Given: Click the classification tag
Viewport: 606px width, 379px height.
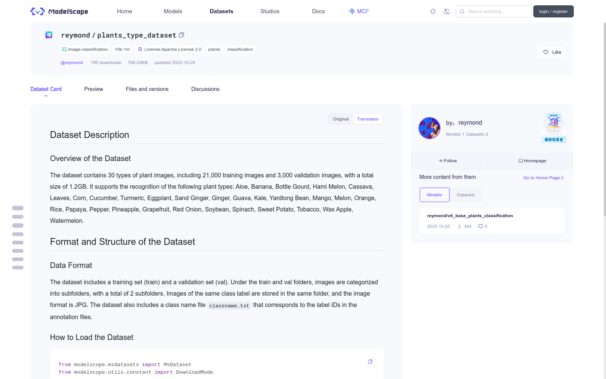Looking at the screenshot, I should point(240,49).
